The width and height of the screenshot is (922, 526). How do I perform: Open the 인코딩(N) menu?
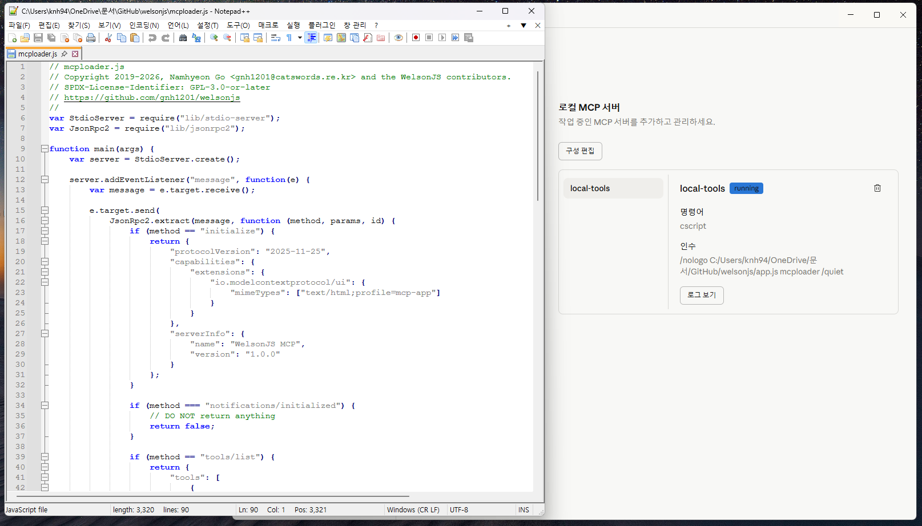click(x=144, y=25)
